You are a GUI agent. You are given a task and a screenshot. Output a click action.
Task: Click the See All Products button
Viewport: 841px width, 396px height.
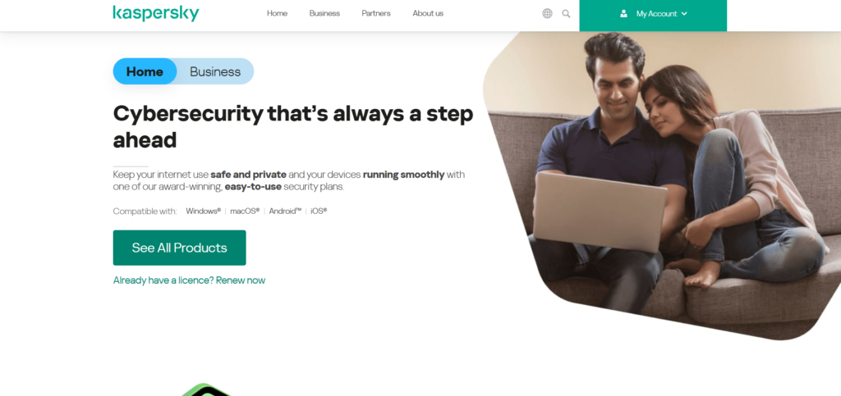click(179, 248)
